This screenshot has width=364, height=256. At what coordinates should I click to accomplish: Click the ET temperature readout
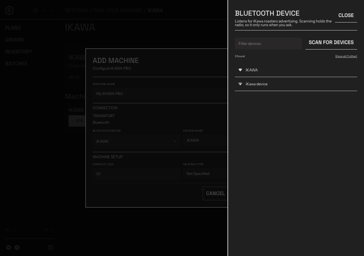click(49, 230)
